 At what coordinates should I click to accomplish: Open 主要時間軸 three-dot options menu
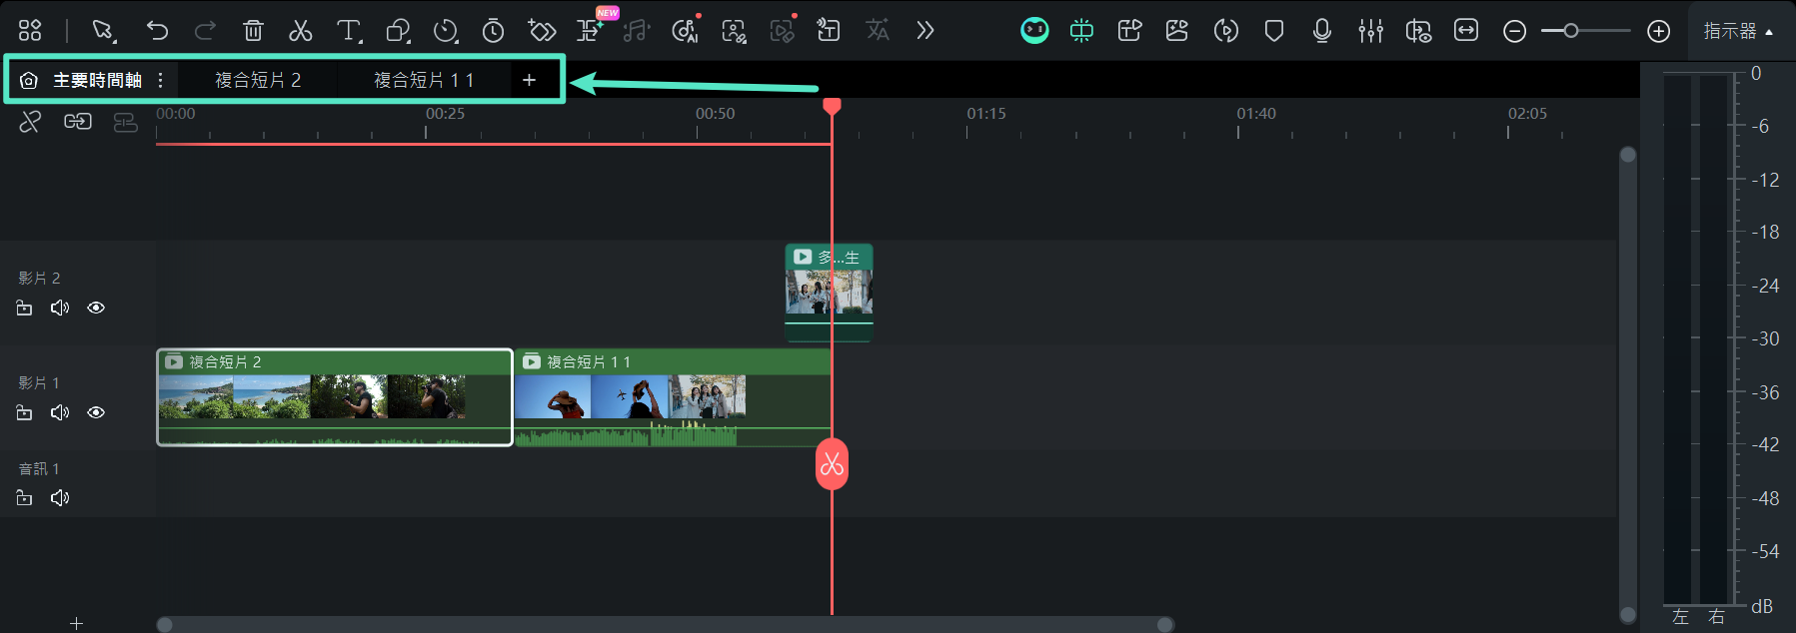pos(161,80)
